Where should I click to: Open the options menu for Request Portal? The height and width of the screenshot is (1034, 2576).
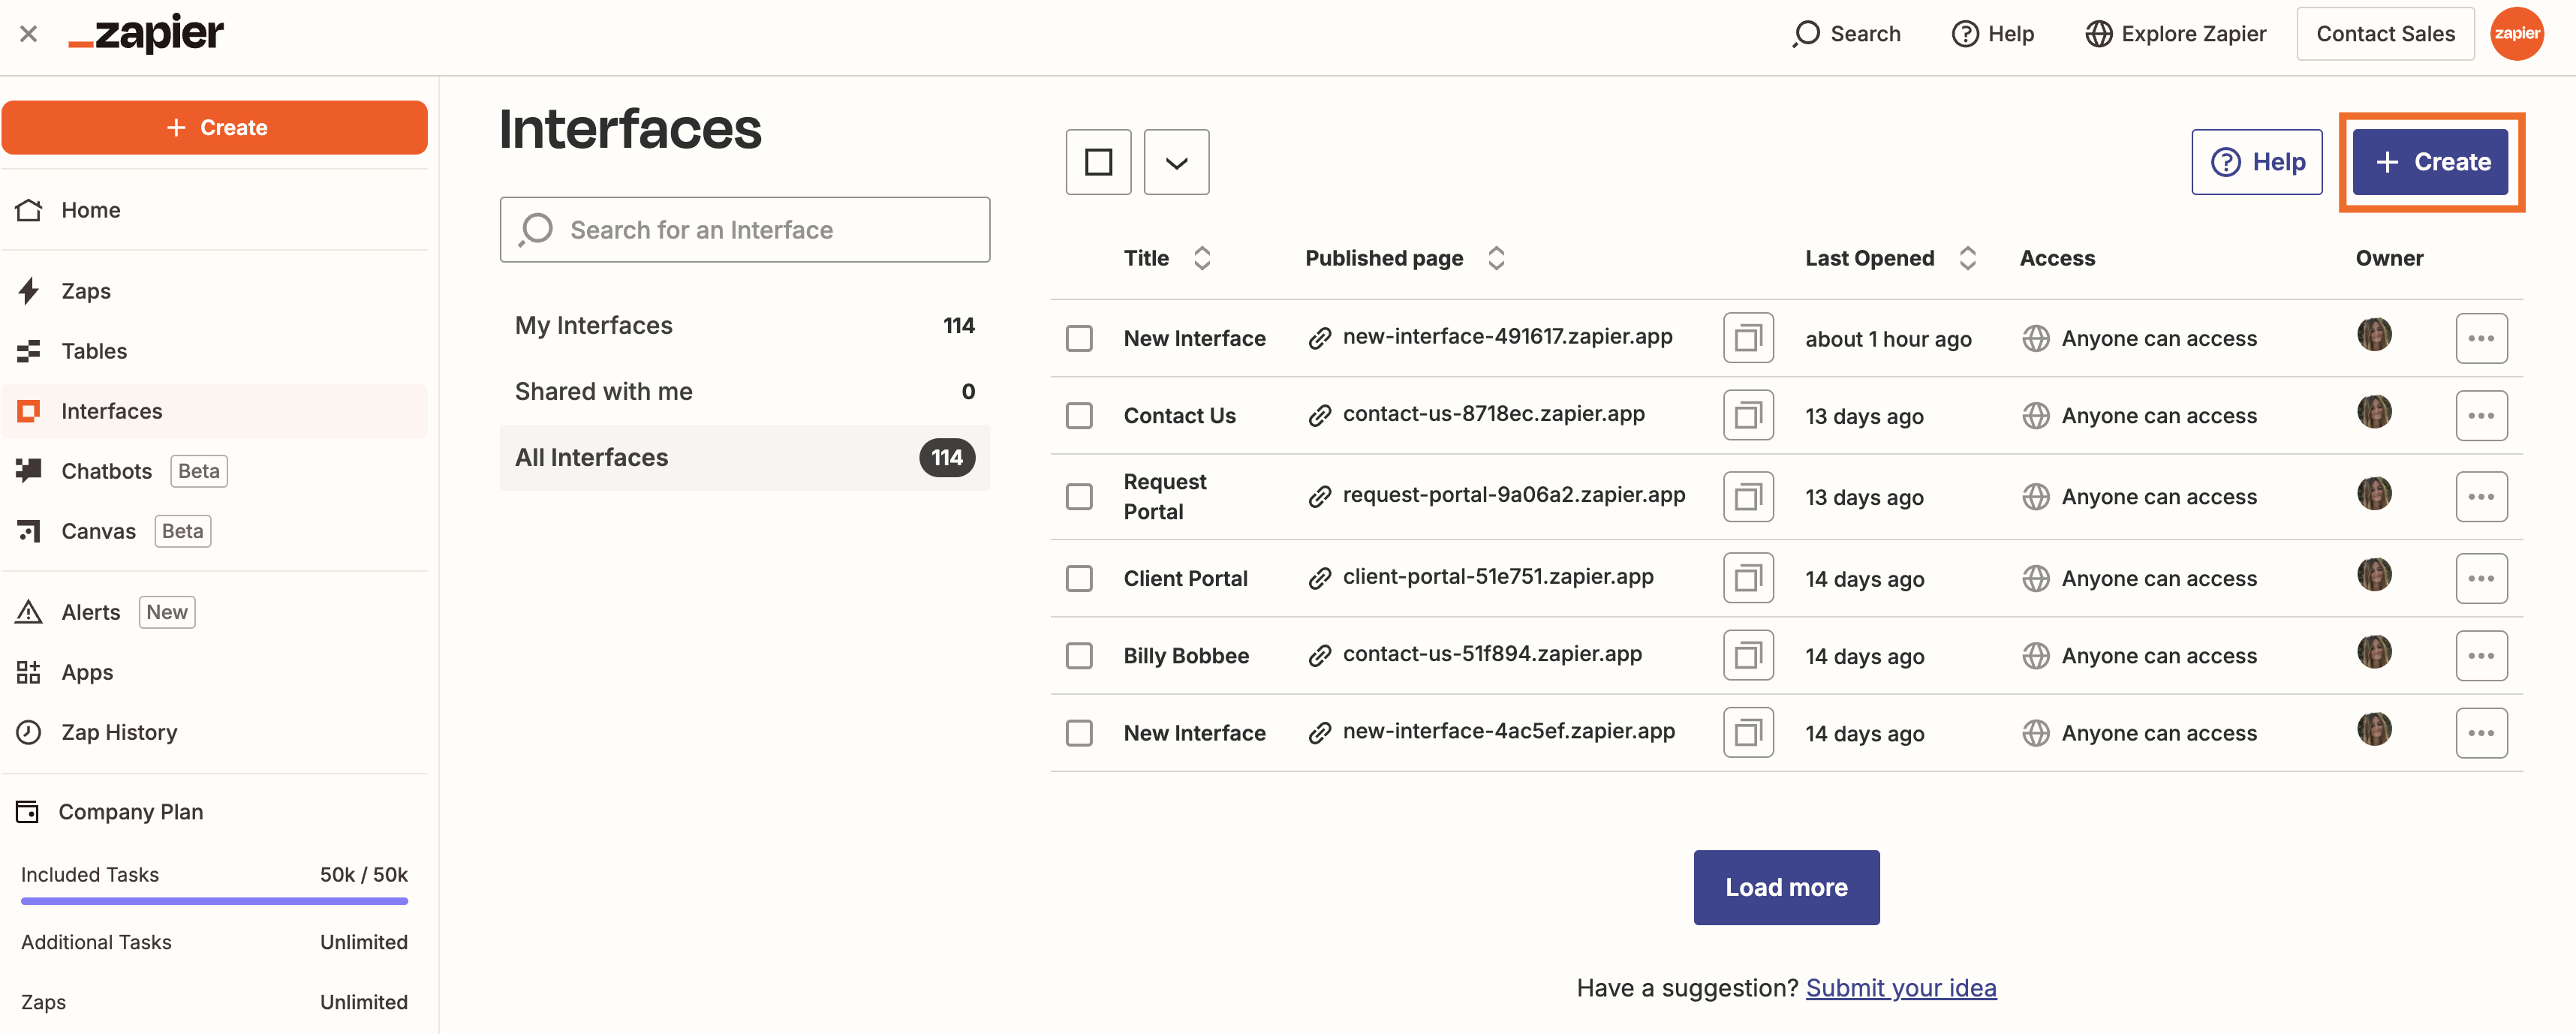(2481, 495)
